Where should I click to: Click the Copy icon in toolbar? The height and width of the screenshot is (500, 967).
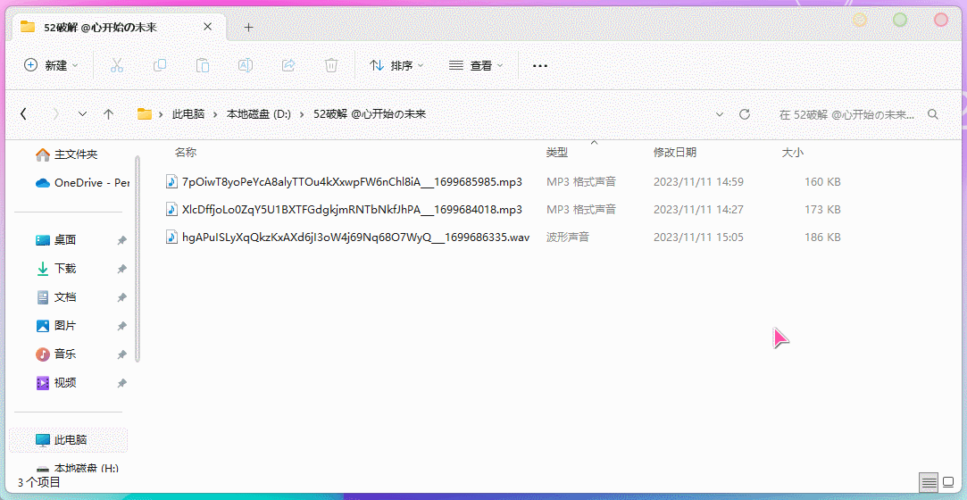point(160,65)
